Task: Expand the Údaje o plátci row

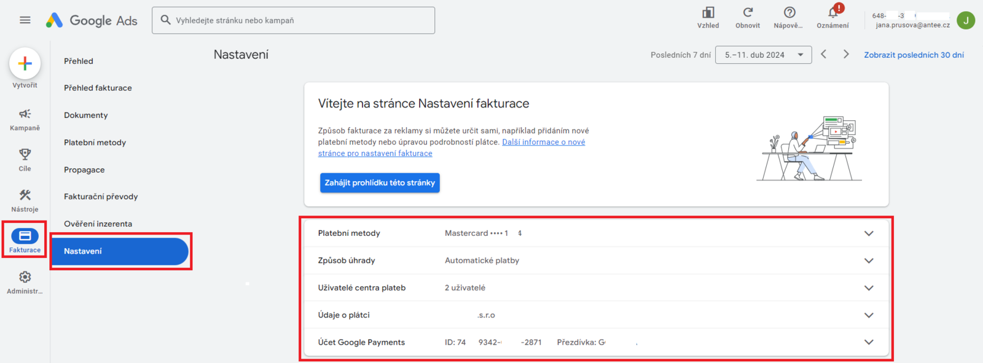Action: pyautogui.click(x=869, y=315)
